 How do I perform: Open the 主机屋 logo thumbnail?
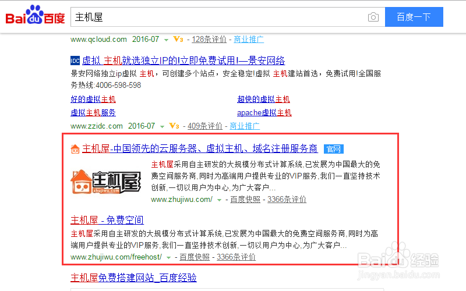tap(106, 182)
